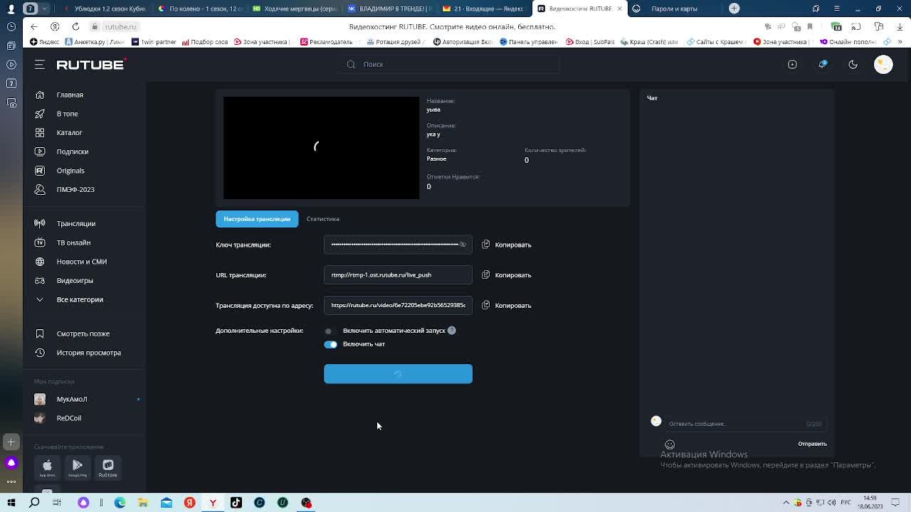Reveal stream key with eye icon
The height and width of the screenshot is (512, 911).
point(463,245)
